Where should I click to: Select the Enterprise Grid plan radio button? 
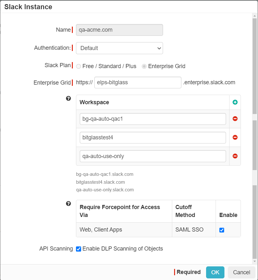tap(144, 67)
